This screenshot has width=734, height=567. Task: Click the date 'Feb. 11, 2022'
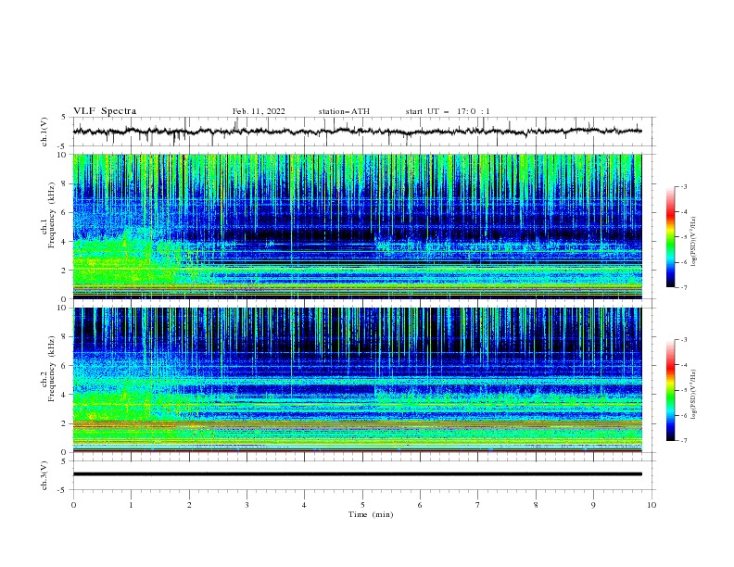click(259, 111)
